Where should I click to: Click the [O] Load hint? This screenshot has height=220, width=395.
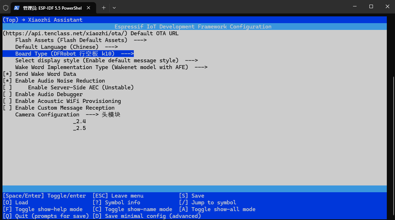tap(15, 203)
